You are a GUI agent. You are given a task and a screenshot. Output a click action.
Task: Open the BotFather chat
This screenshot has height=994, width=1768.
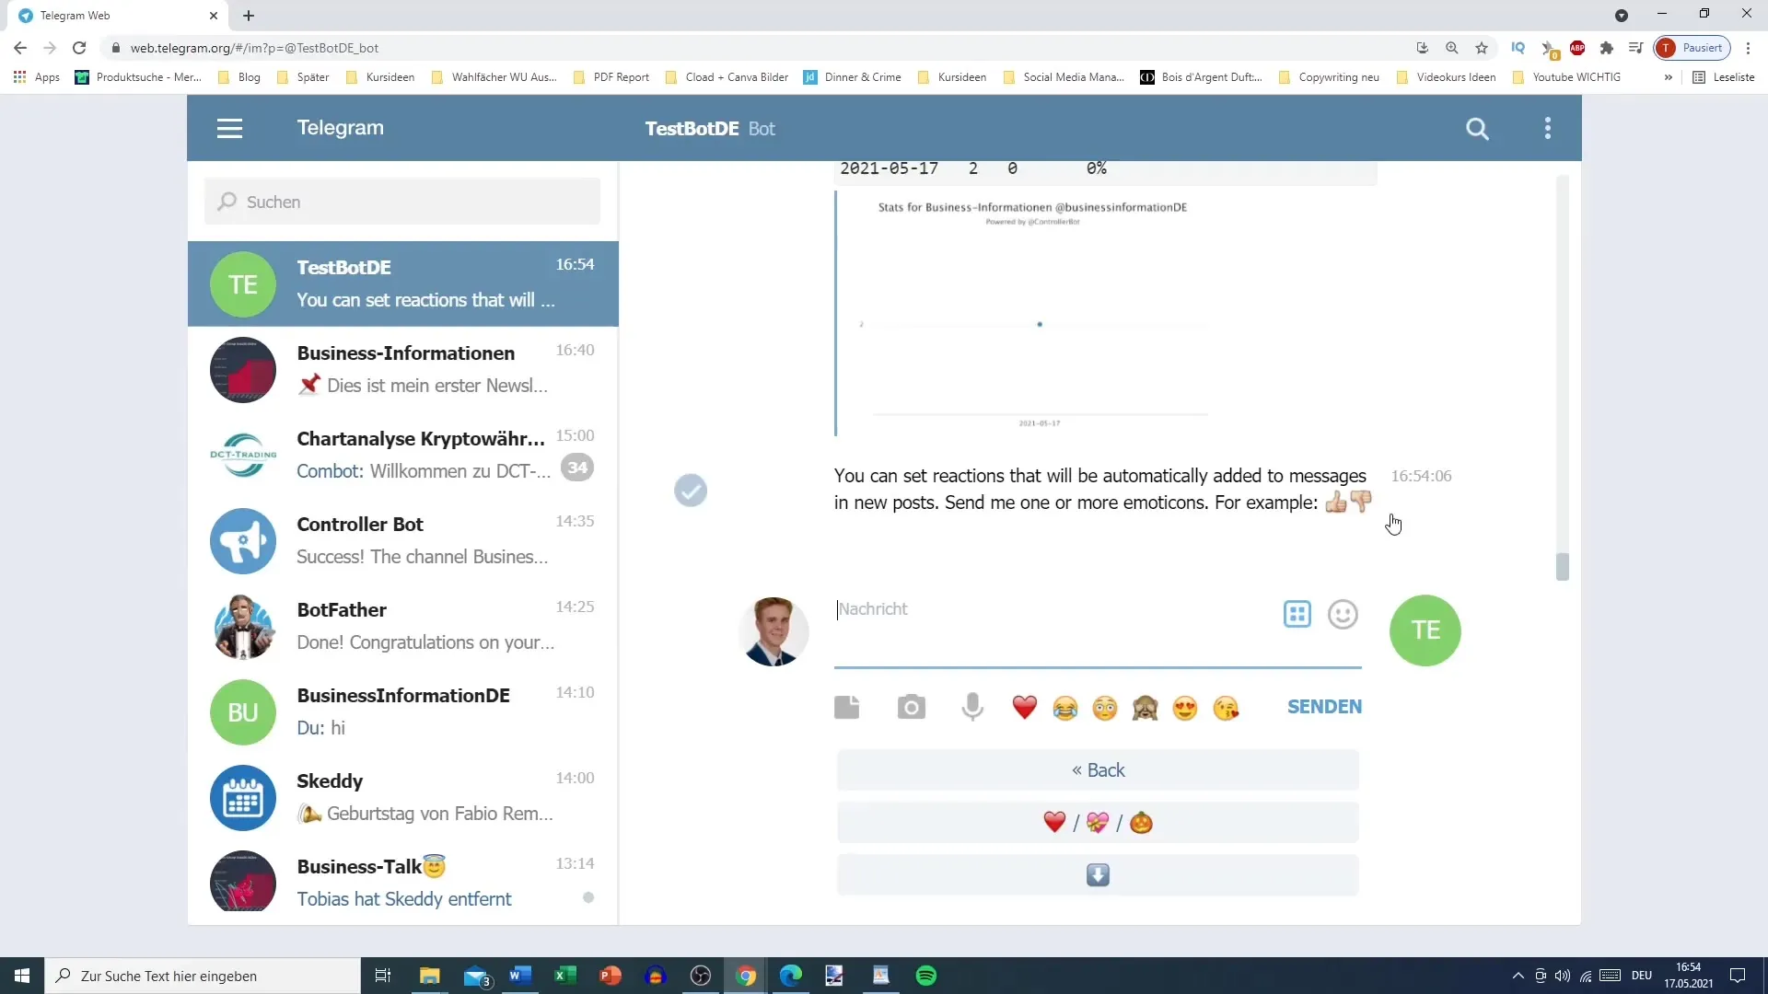pyautogui.click(x=402, y=627)
